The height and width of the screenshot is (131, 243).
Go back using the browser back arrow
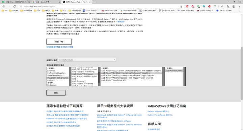click(3, 6)
